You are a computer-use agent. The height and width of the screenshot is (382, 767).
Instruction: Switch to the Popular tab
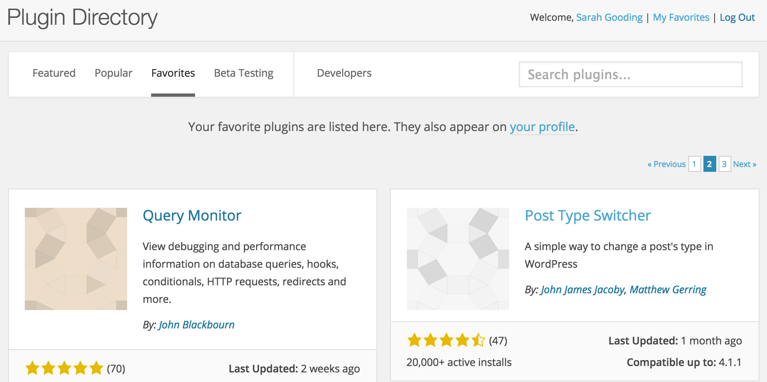pos(113,73)
